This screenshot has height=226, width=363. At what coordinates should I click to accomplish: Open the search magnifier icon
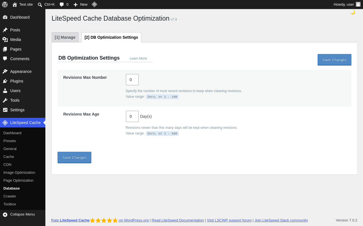tap(40, 5)
